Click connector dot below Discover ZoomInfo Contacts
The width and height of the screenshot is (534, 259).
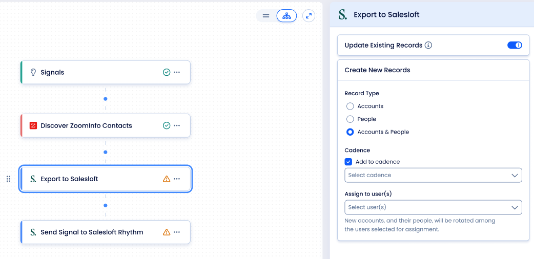pyautogui.click(x=105, y=152)
